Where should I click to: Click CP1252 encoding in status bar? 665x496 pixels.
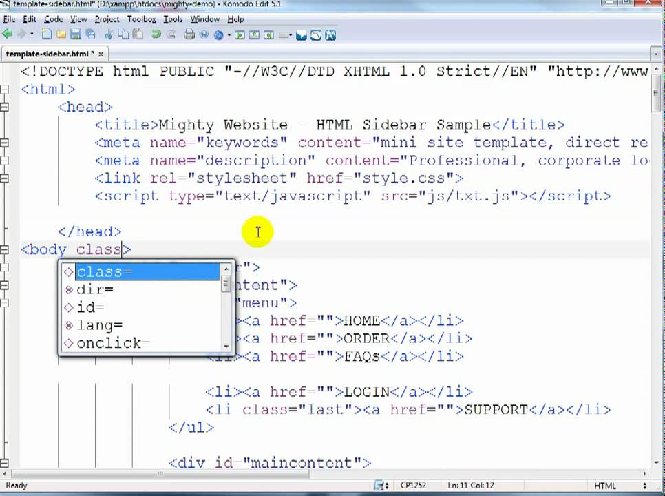point(413,485)
